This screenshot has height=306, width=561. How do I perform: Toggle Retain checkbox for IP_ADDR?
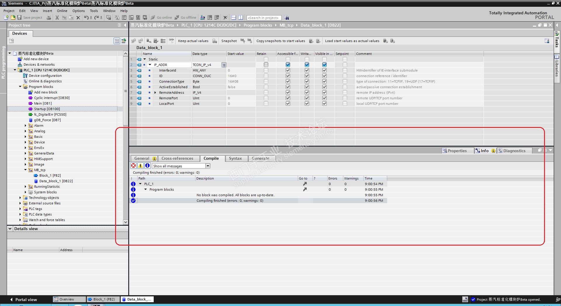266,65
